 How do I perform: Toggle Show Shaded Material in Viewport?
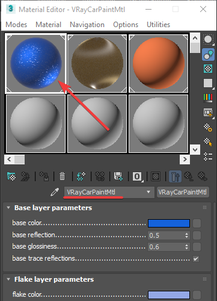coord(156,176)
